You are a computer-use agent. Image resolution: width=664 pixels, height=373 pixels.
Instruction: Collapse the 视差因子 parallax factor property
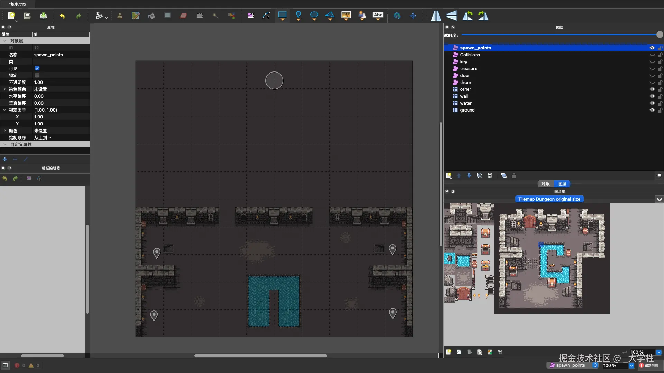point(4,110)
